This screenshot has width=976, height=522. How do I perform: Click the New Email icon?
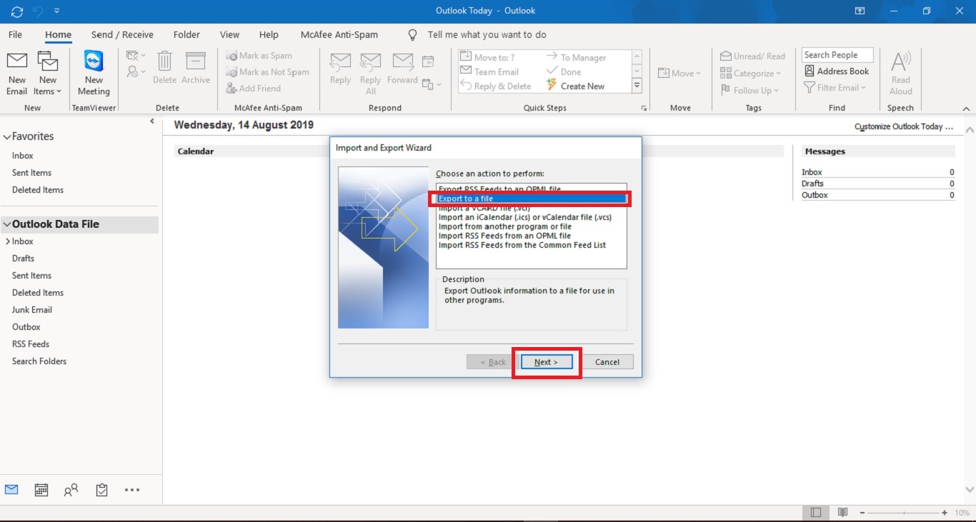[x=17, y=73]
